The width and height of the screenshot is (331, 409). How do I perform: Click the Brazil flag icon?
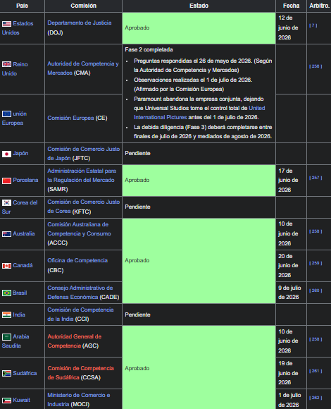coord(6,293)
